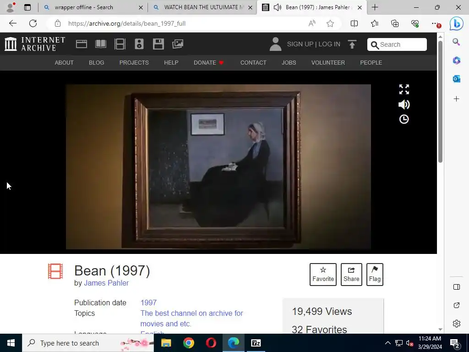Open Bing Copilot sidebar button
469x352 pixels.
pyautogui.click(x=457, y=23)
